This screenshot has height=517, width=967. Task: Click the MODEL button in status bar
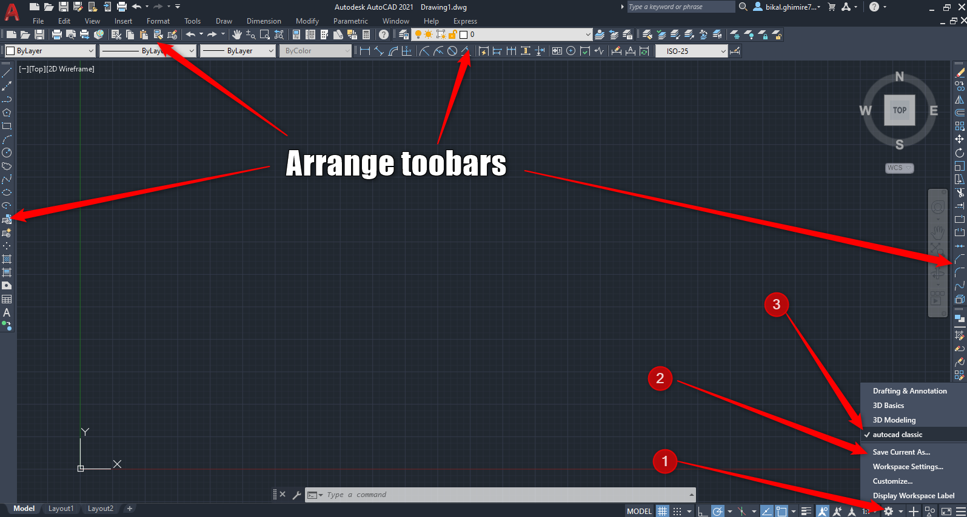(639, 511)
